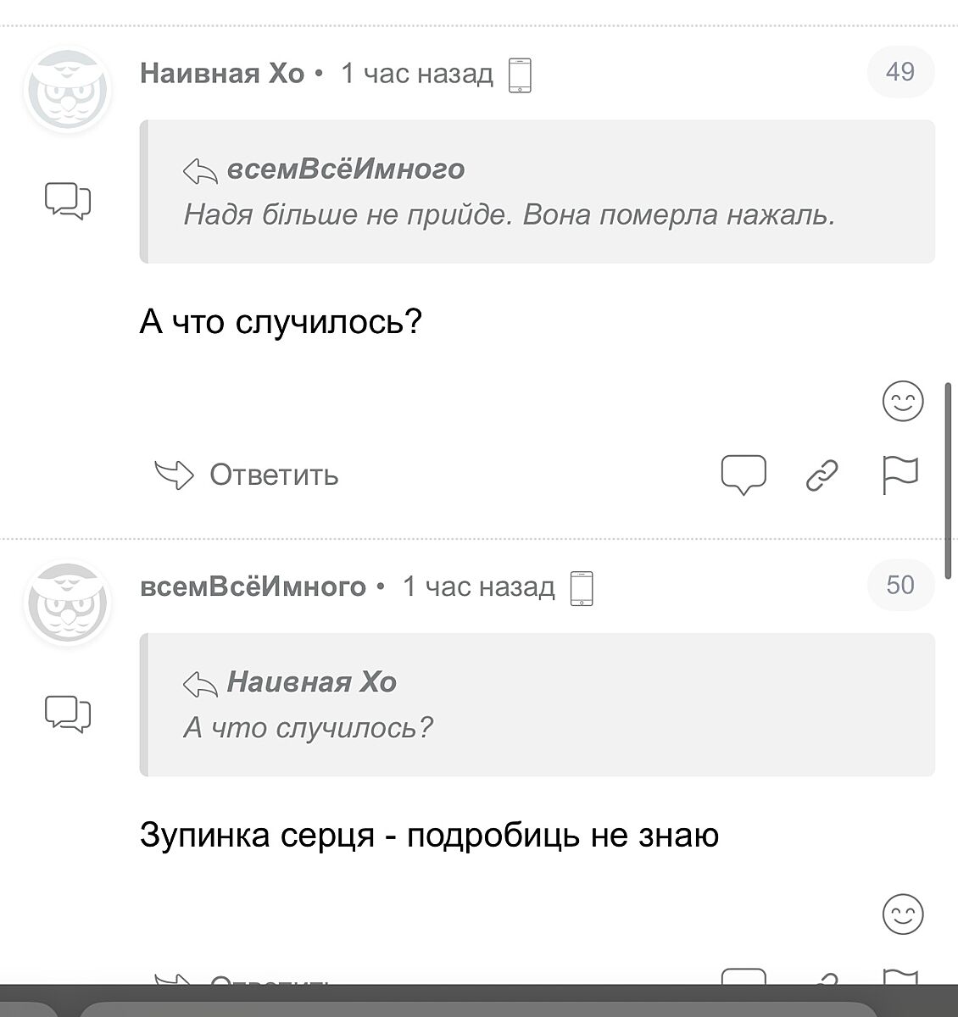Screen dimensions: 958x1017
Task: Click Ответить under 'А что случилось?' comment
Action: [248, 475]
